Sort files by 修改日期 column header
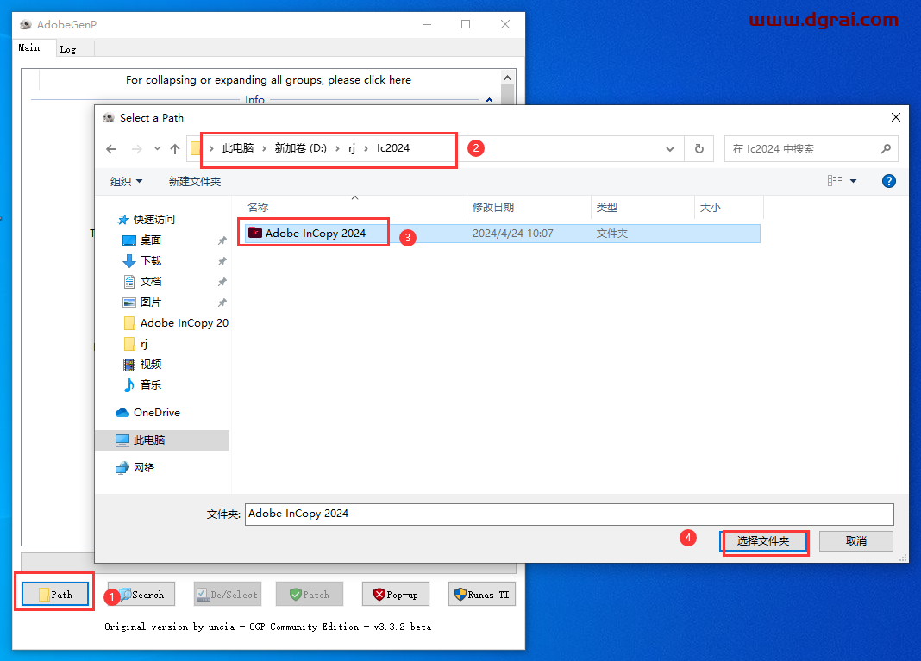This screenshot has width=921, height=661. pos(493,208)
